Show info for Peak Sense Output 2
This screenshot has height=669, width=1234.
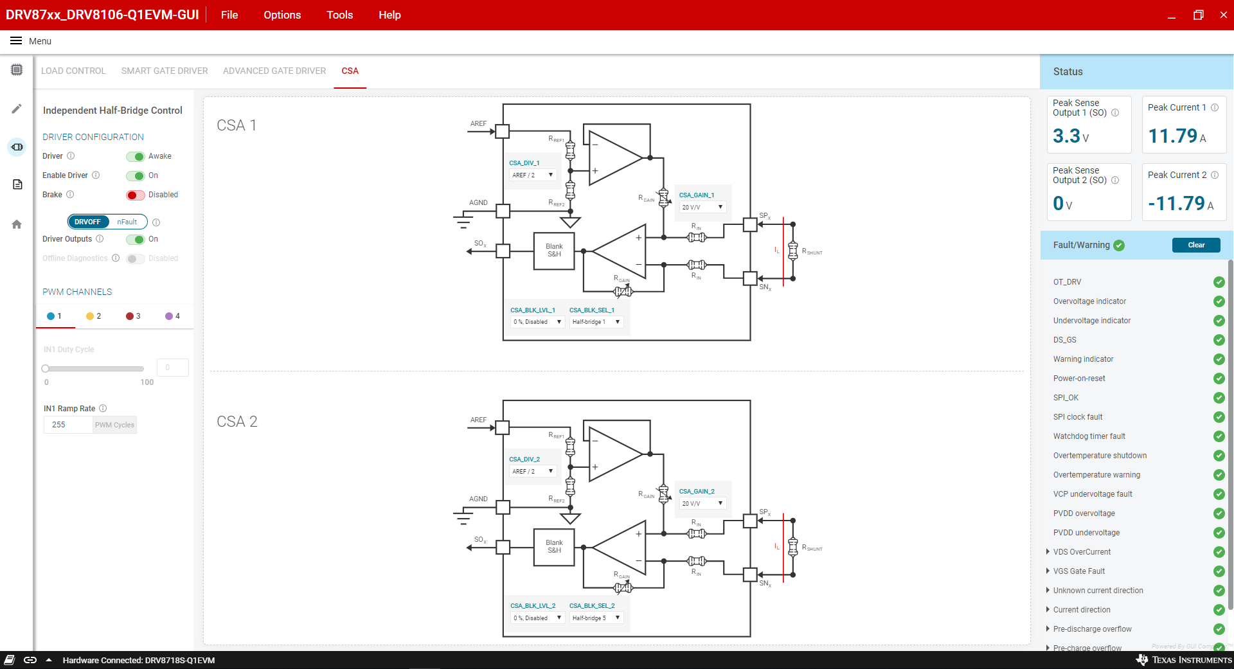point(1115,181)
